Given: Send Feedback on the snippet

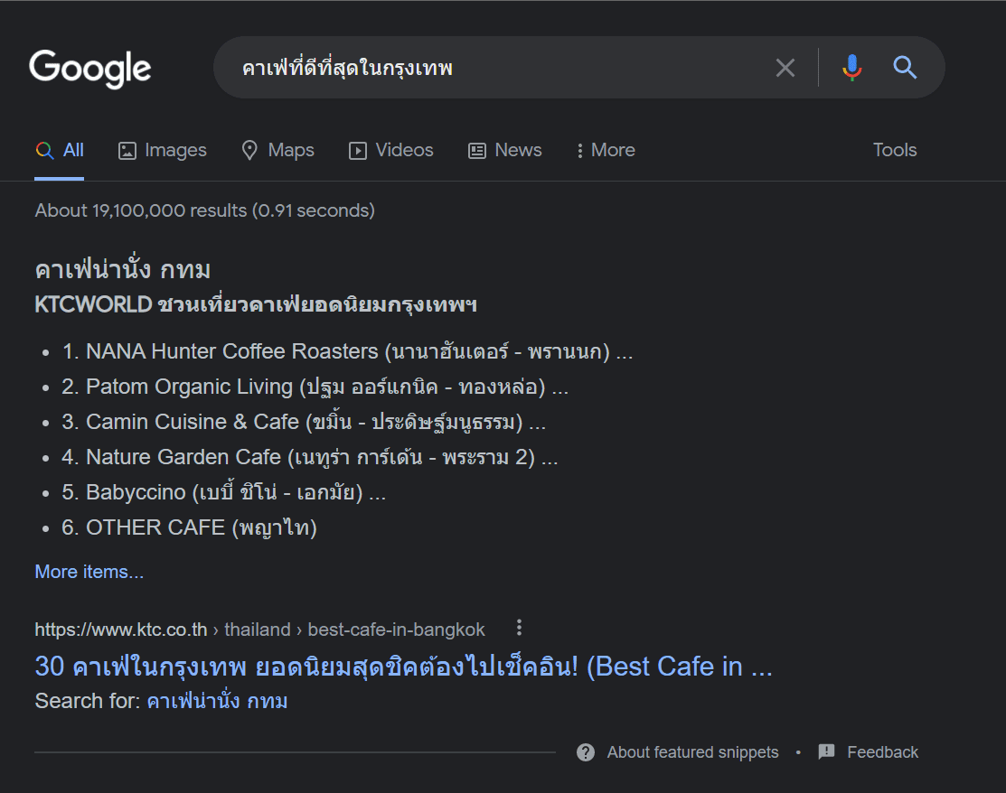Looking at the screenshot, I should tap(882, 752).
